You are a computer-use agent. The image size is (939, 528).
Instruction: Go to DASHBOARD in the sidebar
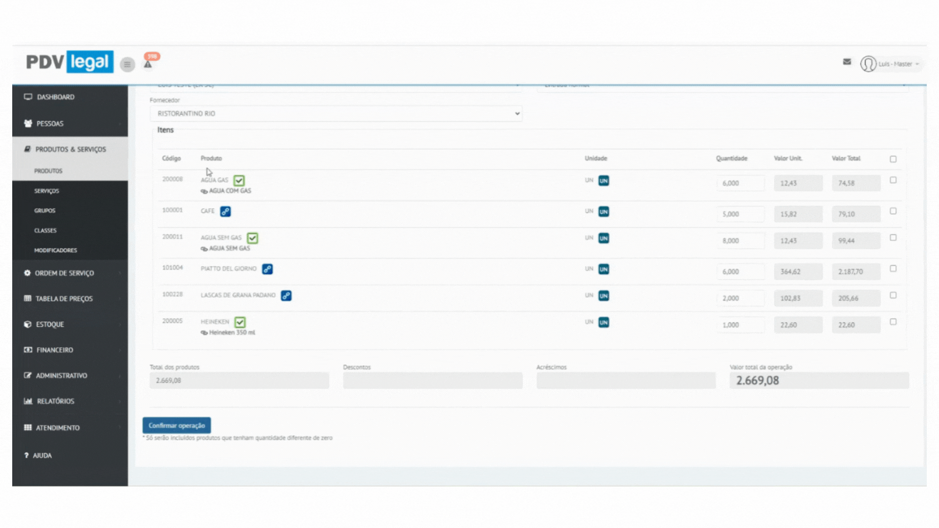(55, 97)
